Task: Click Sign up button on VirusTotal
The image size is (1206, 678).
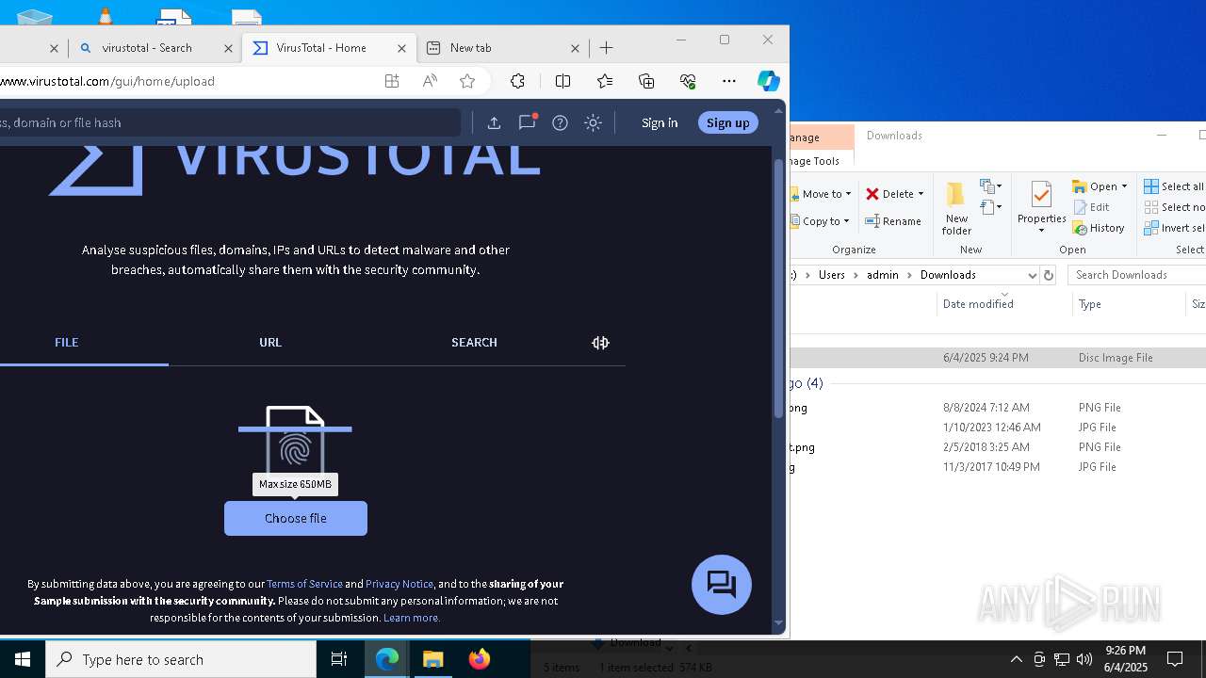Action: point(727,122)
